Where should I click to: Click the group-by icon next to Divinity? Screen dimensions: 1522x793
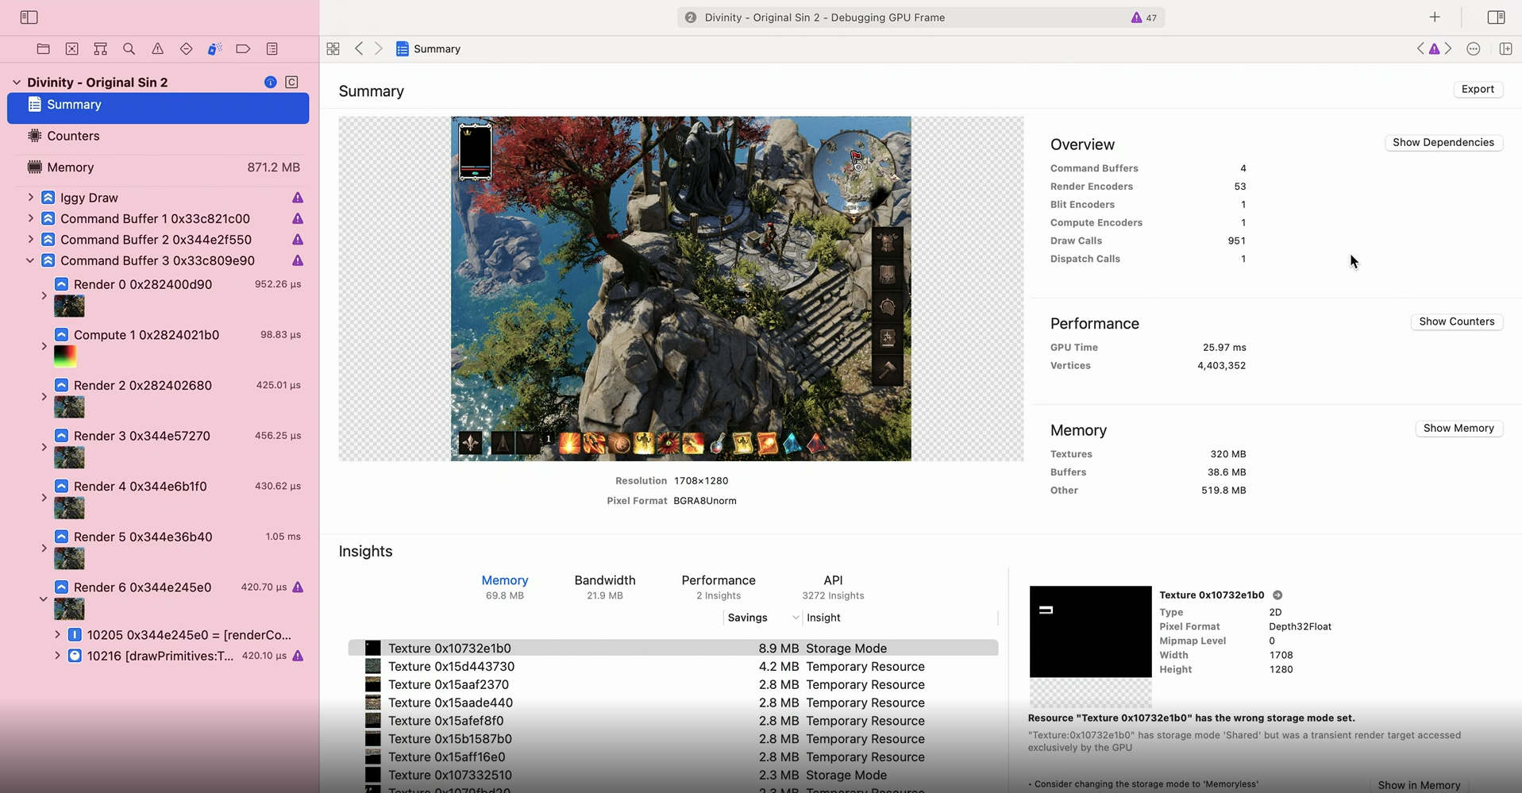click(292, 83)
